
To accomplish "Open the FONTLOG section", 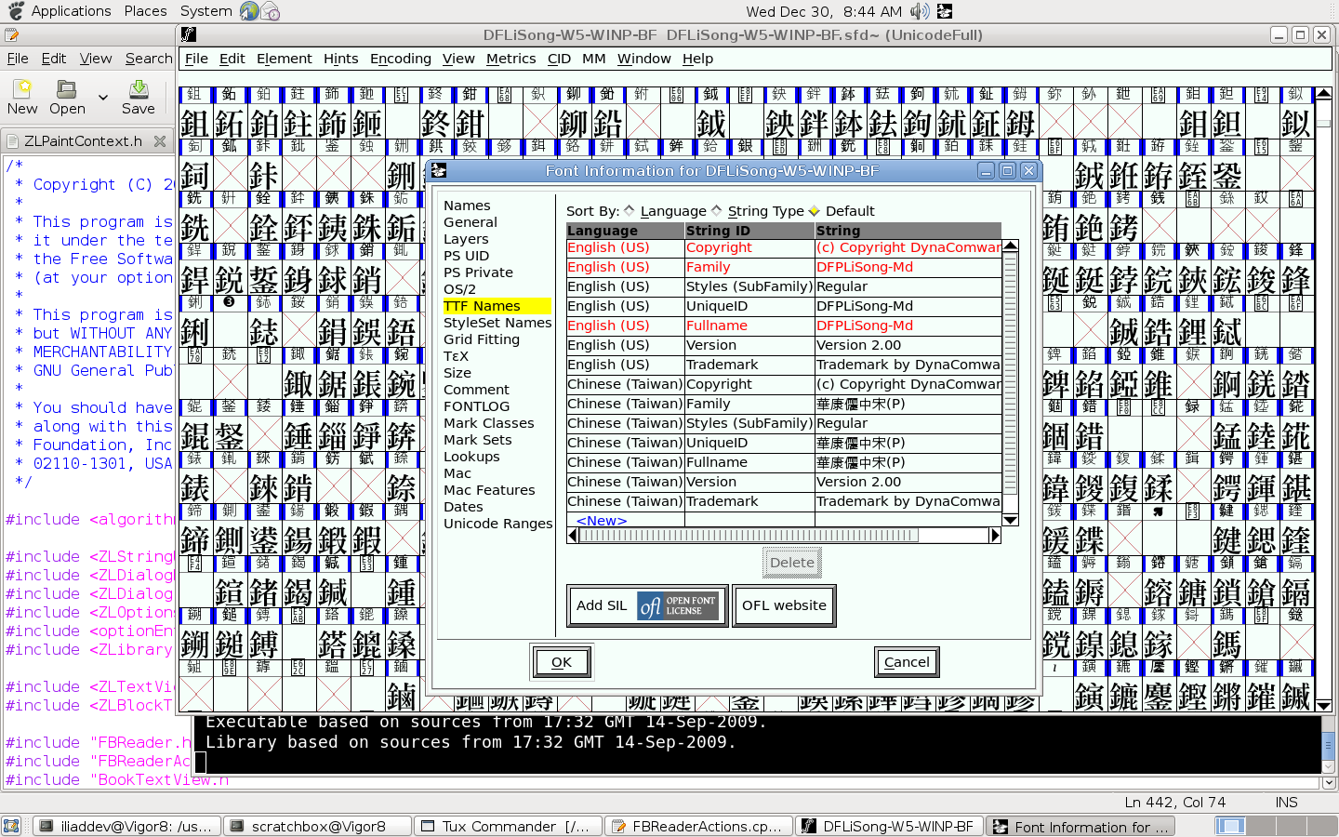I will [x=476, y=406].
